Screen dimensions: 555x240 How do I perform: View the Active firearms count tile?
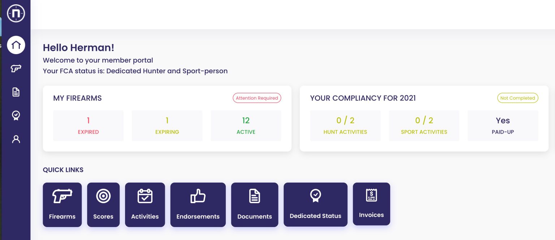click(x=246, y=126)
